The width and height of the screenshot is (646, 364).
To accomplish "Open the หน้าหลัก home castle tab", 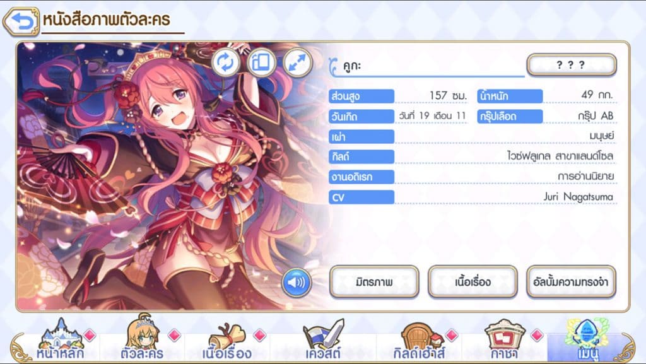I will pos(61,341).
